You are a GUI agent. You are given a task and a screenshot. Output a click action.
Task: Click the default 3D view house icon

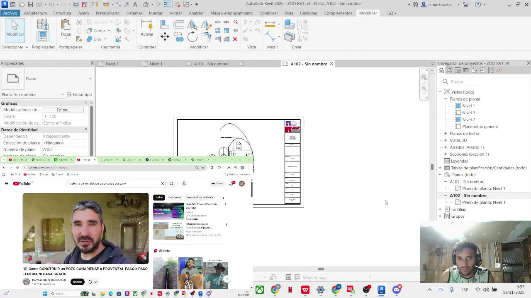pyautogui.click(x=146, y=5)
